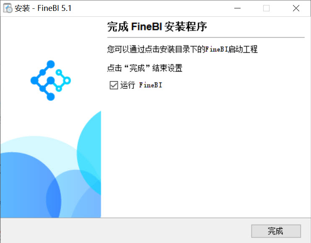Viewport: 311px width, 243px height.
Task: Click the FineBI node logo
Action: click(51, 80)
